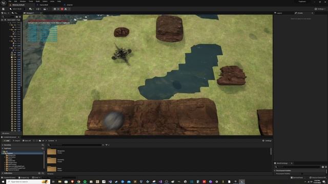This screenshot has height=184, width=328.
Task: Add a new collection with the plus icon
Action: 39,173
